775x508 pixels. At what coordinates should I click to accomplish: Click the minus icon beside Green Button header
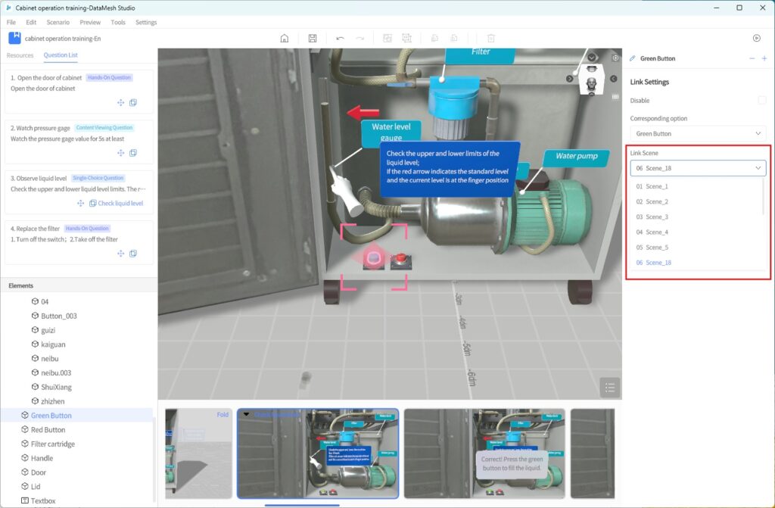pyautogui.click(x=752, y=58)
